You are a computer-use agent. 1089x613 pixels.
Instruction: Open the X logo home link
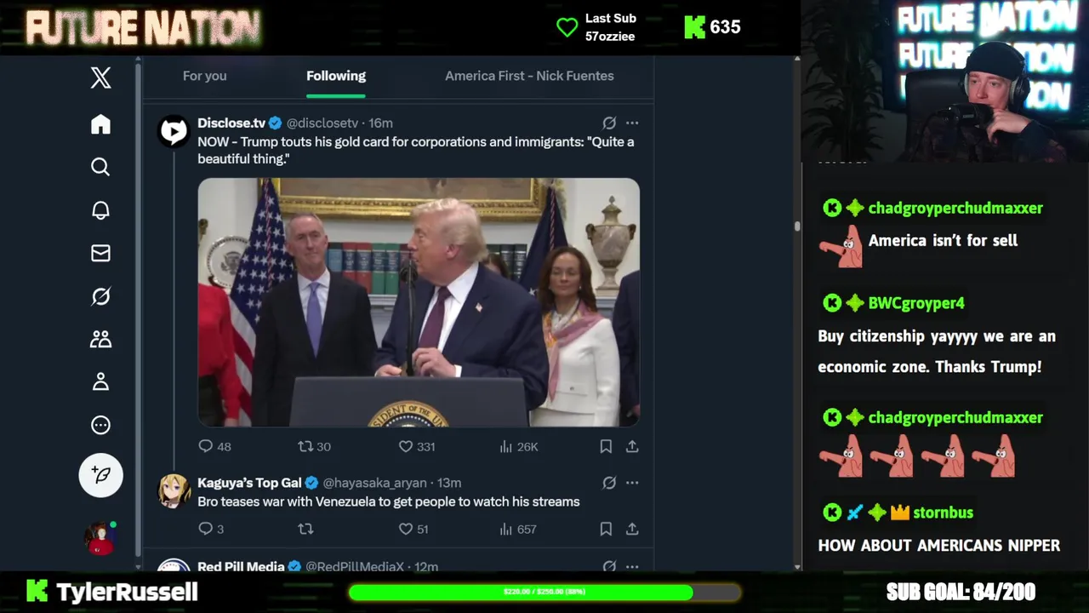[x=100, y=77]
